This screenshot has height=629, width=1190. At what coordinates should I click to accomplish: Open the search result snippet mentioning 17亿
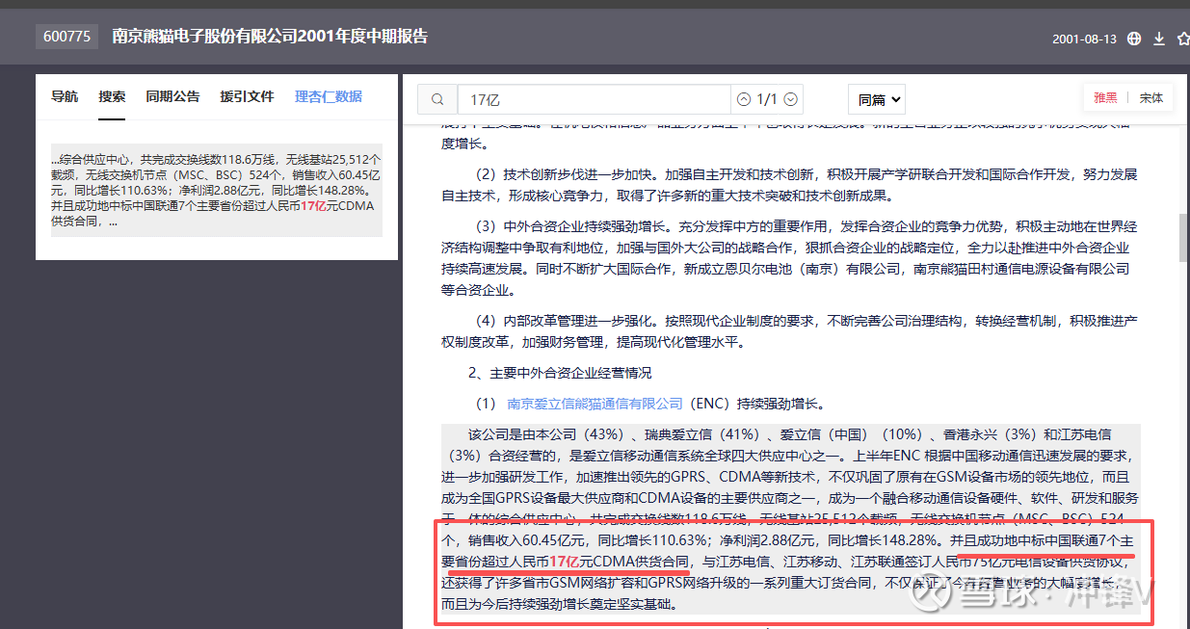point(217,190)
